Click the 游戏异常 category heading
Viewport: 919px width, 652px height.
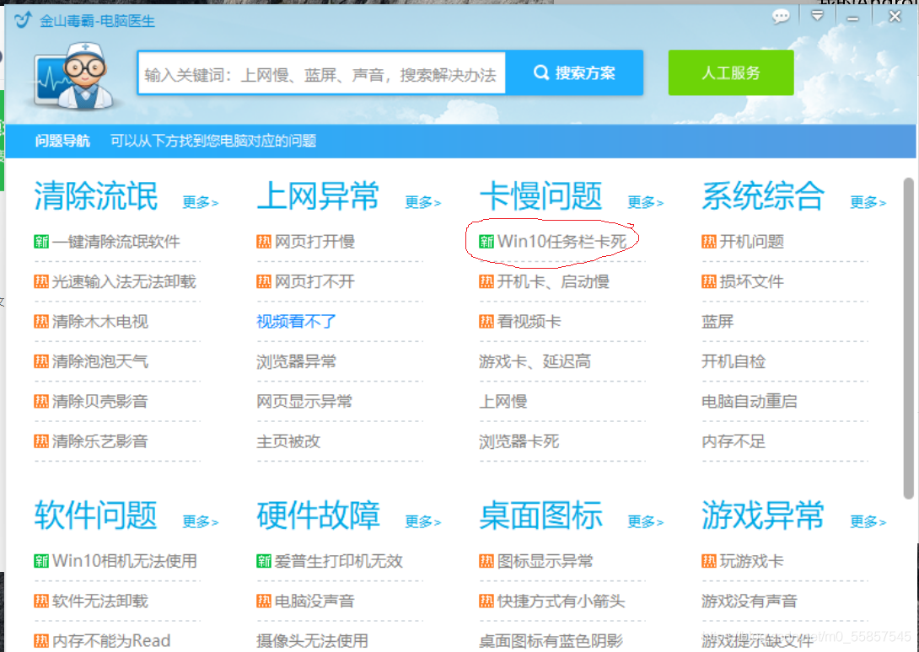(763, 515)
